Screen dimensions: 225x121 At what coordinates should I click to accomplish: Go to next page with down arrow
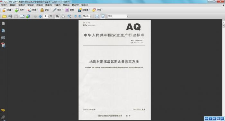click(40, 16)
